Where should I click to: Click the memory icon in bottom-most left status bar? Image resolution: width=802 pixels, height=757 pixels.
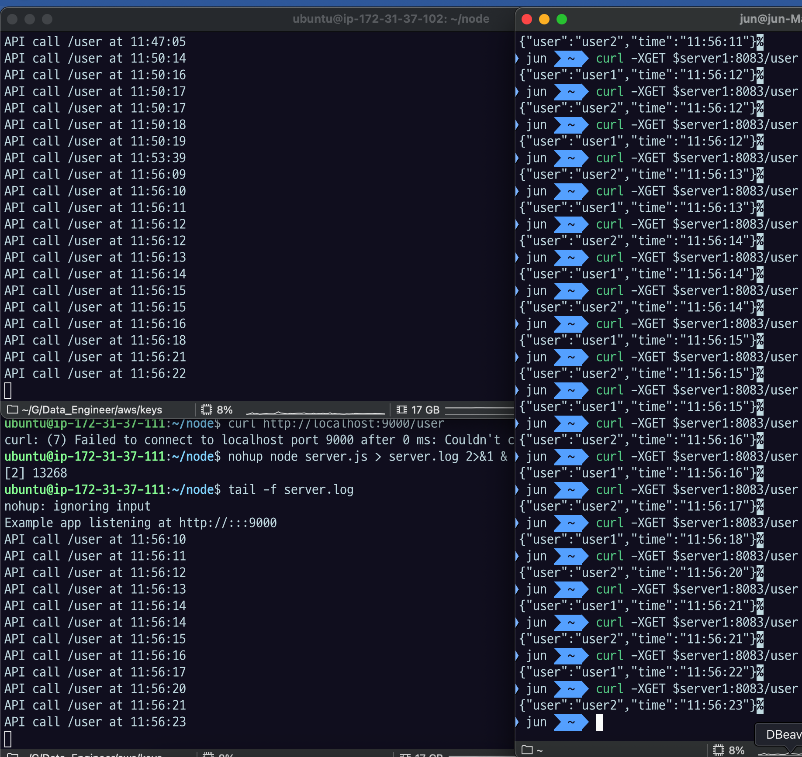[405, 754]
